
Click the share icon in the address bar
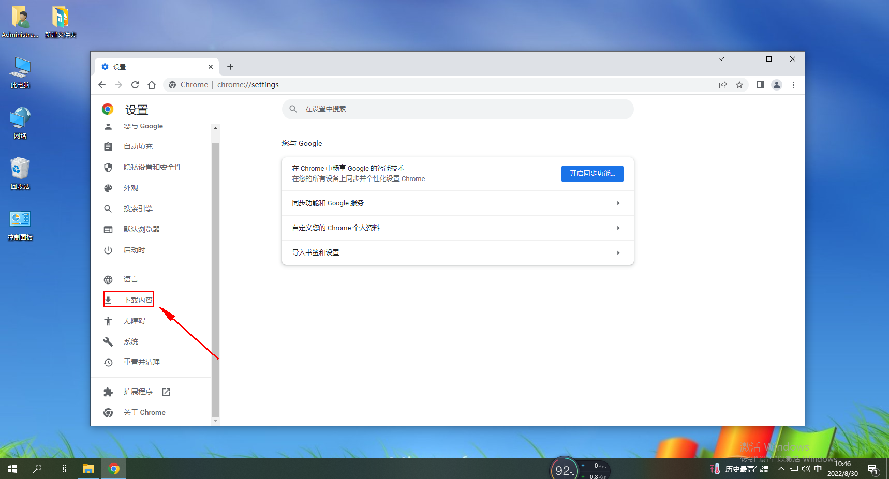[723, 85]
